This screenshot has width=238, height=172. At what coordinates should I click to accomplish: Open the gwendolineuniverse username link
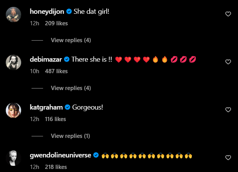pos(60,156)
